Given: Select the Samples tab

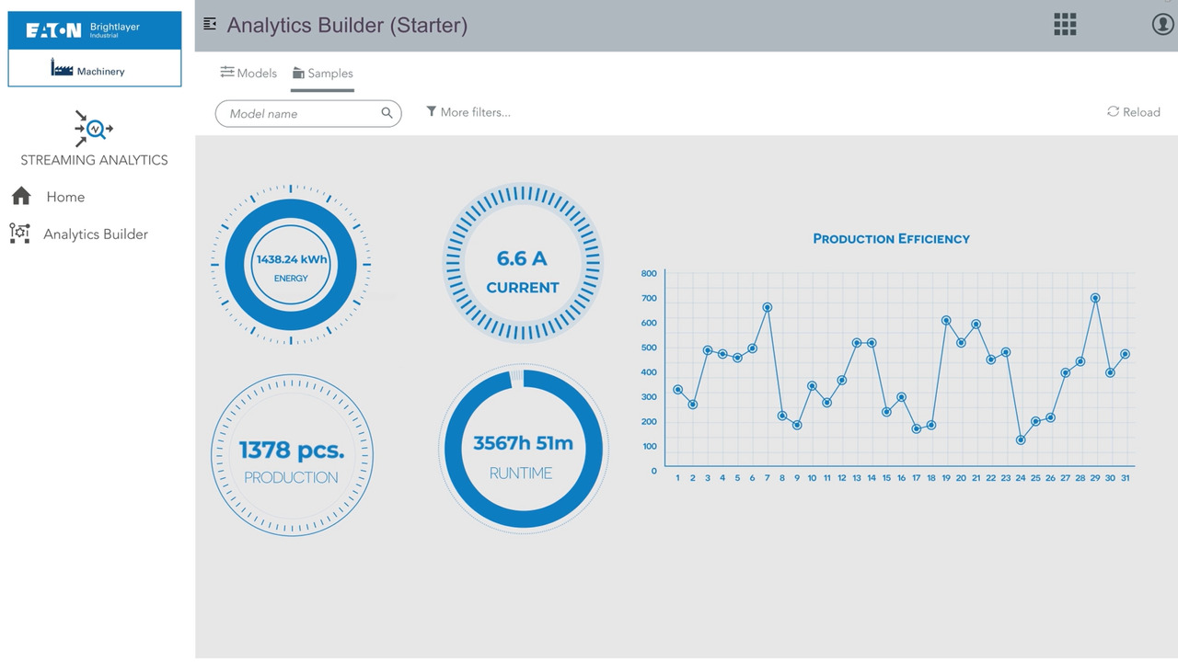Looking at the screenshot, I should click(x=323, y=73).
